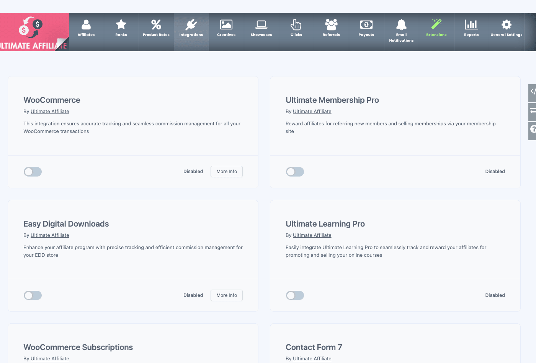Enable the Ultimate Learning Pro toggle
536x363 pixels.
(x=295, y=295)
